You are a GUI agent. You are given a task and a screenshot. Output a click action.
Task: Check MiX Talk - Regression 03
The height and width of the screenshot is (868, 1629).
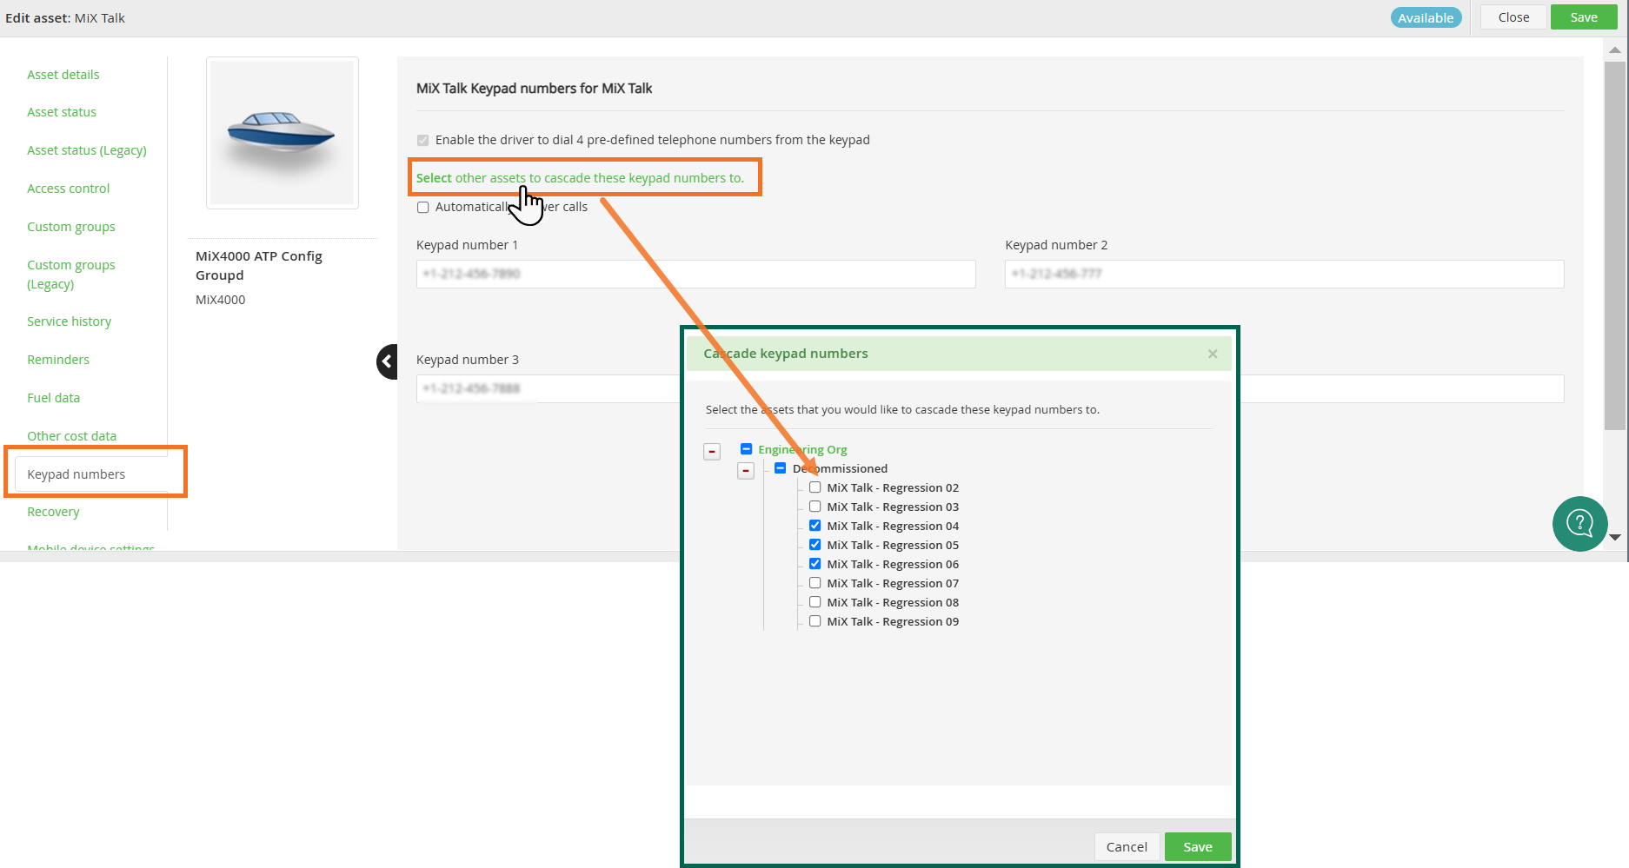(x=815, y=507)
